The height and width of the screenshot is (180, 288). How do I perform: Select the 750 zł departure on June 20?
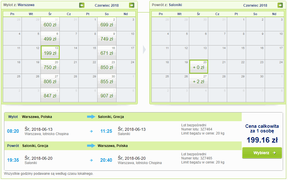(x=50, y=67)
